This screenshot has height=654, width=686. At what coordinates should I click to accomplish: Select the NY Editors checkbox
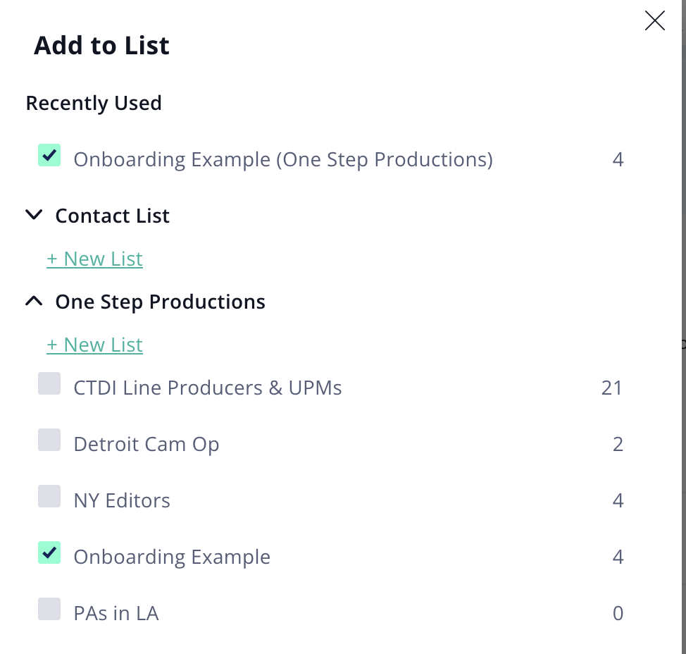pos(49,496)
